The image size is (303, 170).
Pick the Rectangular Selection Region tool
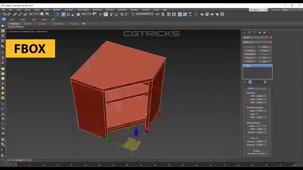(53, 14)
